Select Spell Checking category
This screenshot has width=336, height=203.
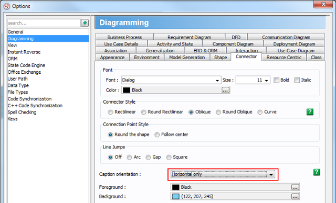[x=48, y=112]
